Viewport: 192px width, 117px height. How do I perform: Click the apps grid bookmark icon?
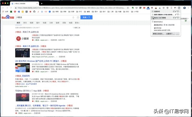pos(3,12)
